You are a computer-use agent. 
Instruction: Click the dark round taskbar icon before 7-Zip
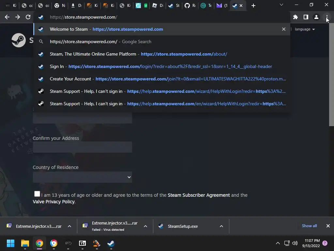click(x=68, y=243)
